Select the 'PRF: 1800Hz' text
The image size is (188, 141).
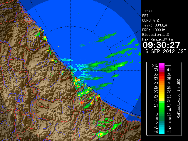coord(154,30)
